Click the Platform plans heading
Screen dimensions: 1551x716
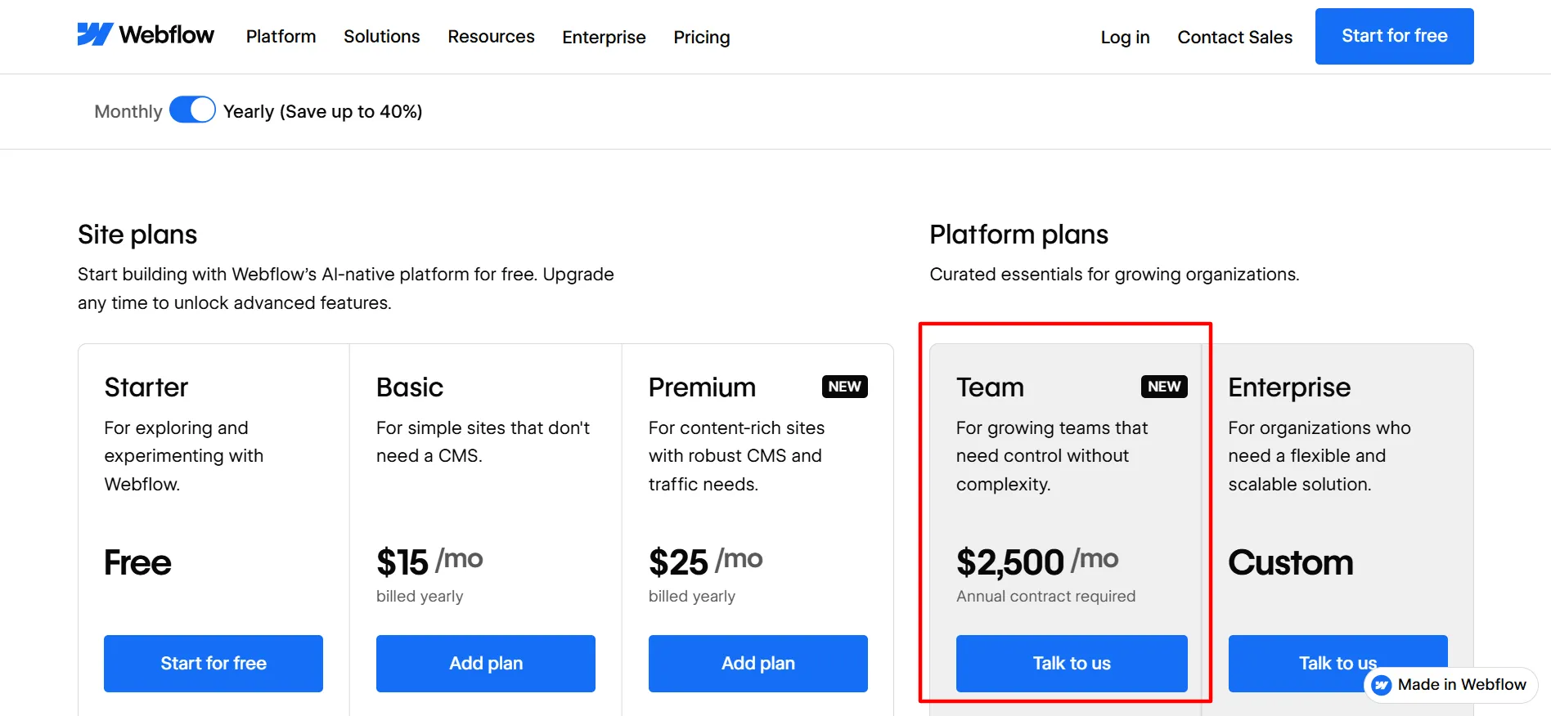(1018, 235)
